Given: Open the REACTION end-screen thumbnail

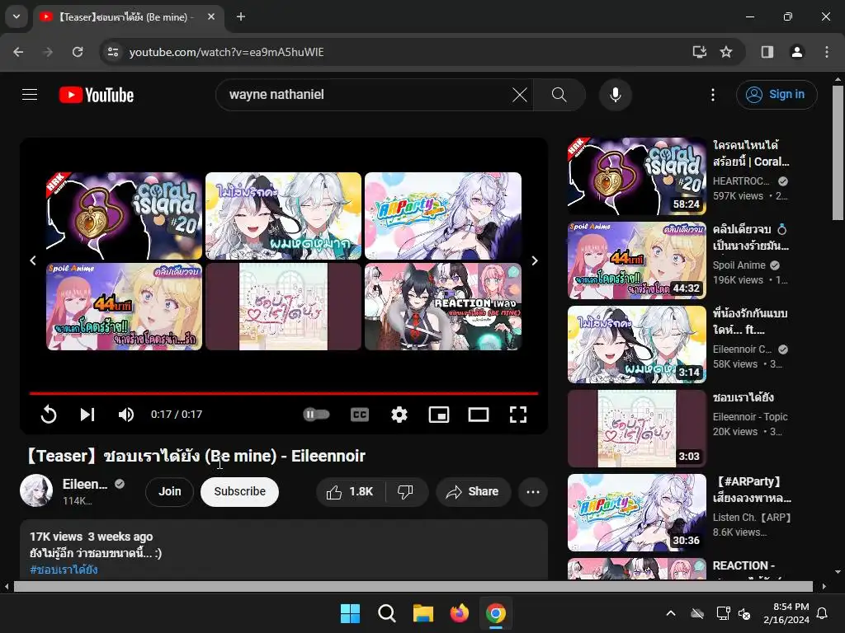Looking at the screenshot, I should 443,307.
